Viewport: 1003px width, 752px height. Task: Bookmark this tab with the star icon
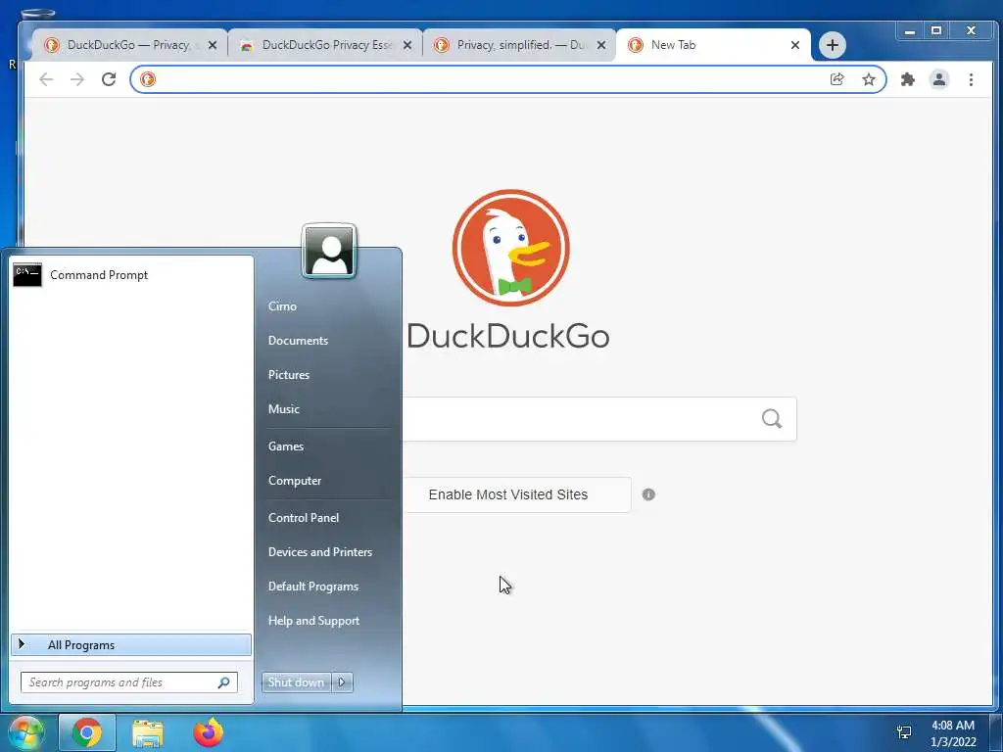pyautogui.click(x=868, y=79)
